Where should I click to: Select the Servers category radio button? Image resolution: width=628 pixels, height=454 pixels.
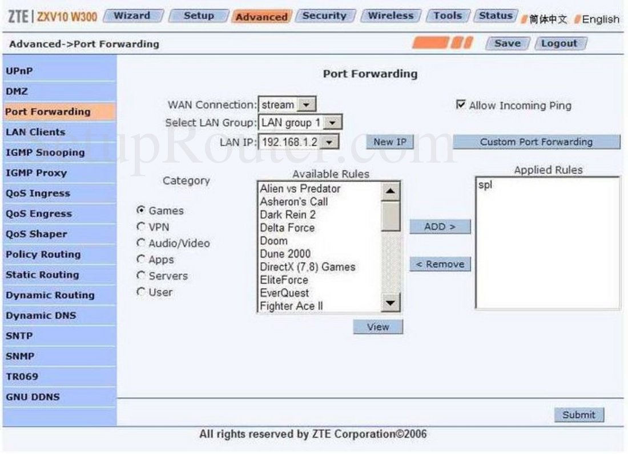point(140,275)
